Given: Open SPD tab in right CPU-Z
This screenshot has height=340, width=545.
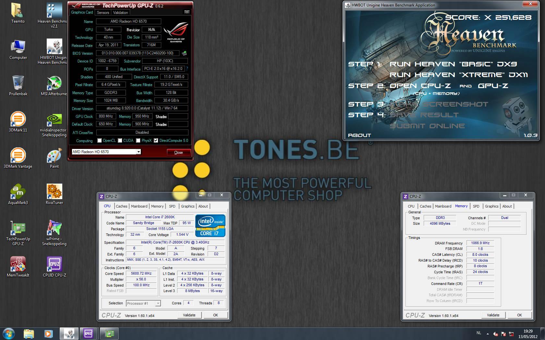Looking at the screenshot, I should point(476,206).
